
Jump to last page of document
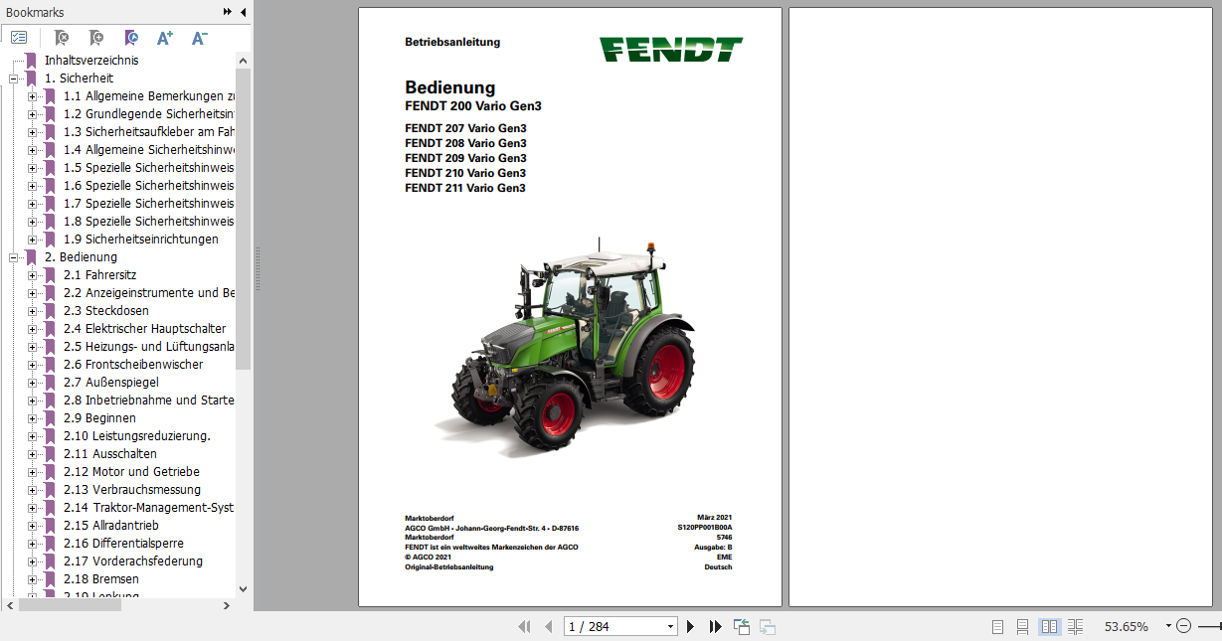[x=715, y=626]
